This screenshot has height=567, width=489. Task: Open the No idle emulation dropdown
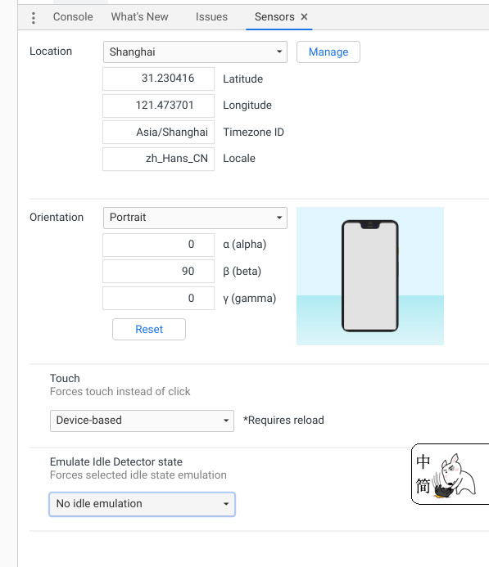(142, 504)
